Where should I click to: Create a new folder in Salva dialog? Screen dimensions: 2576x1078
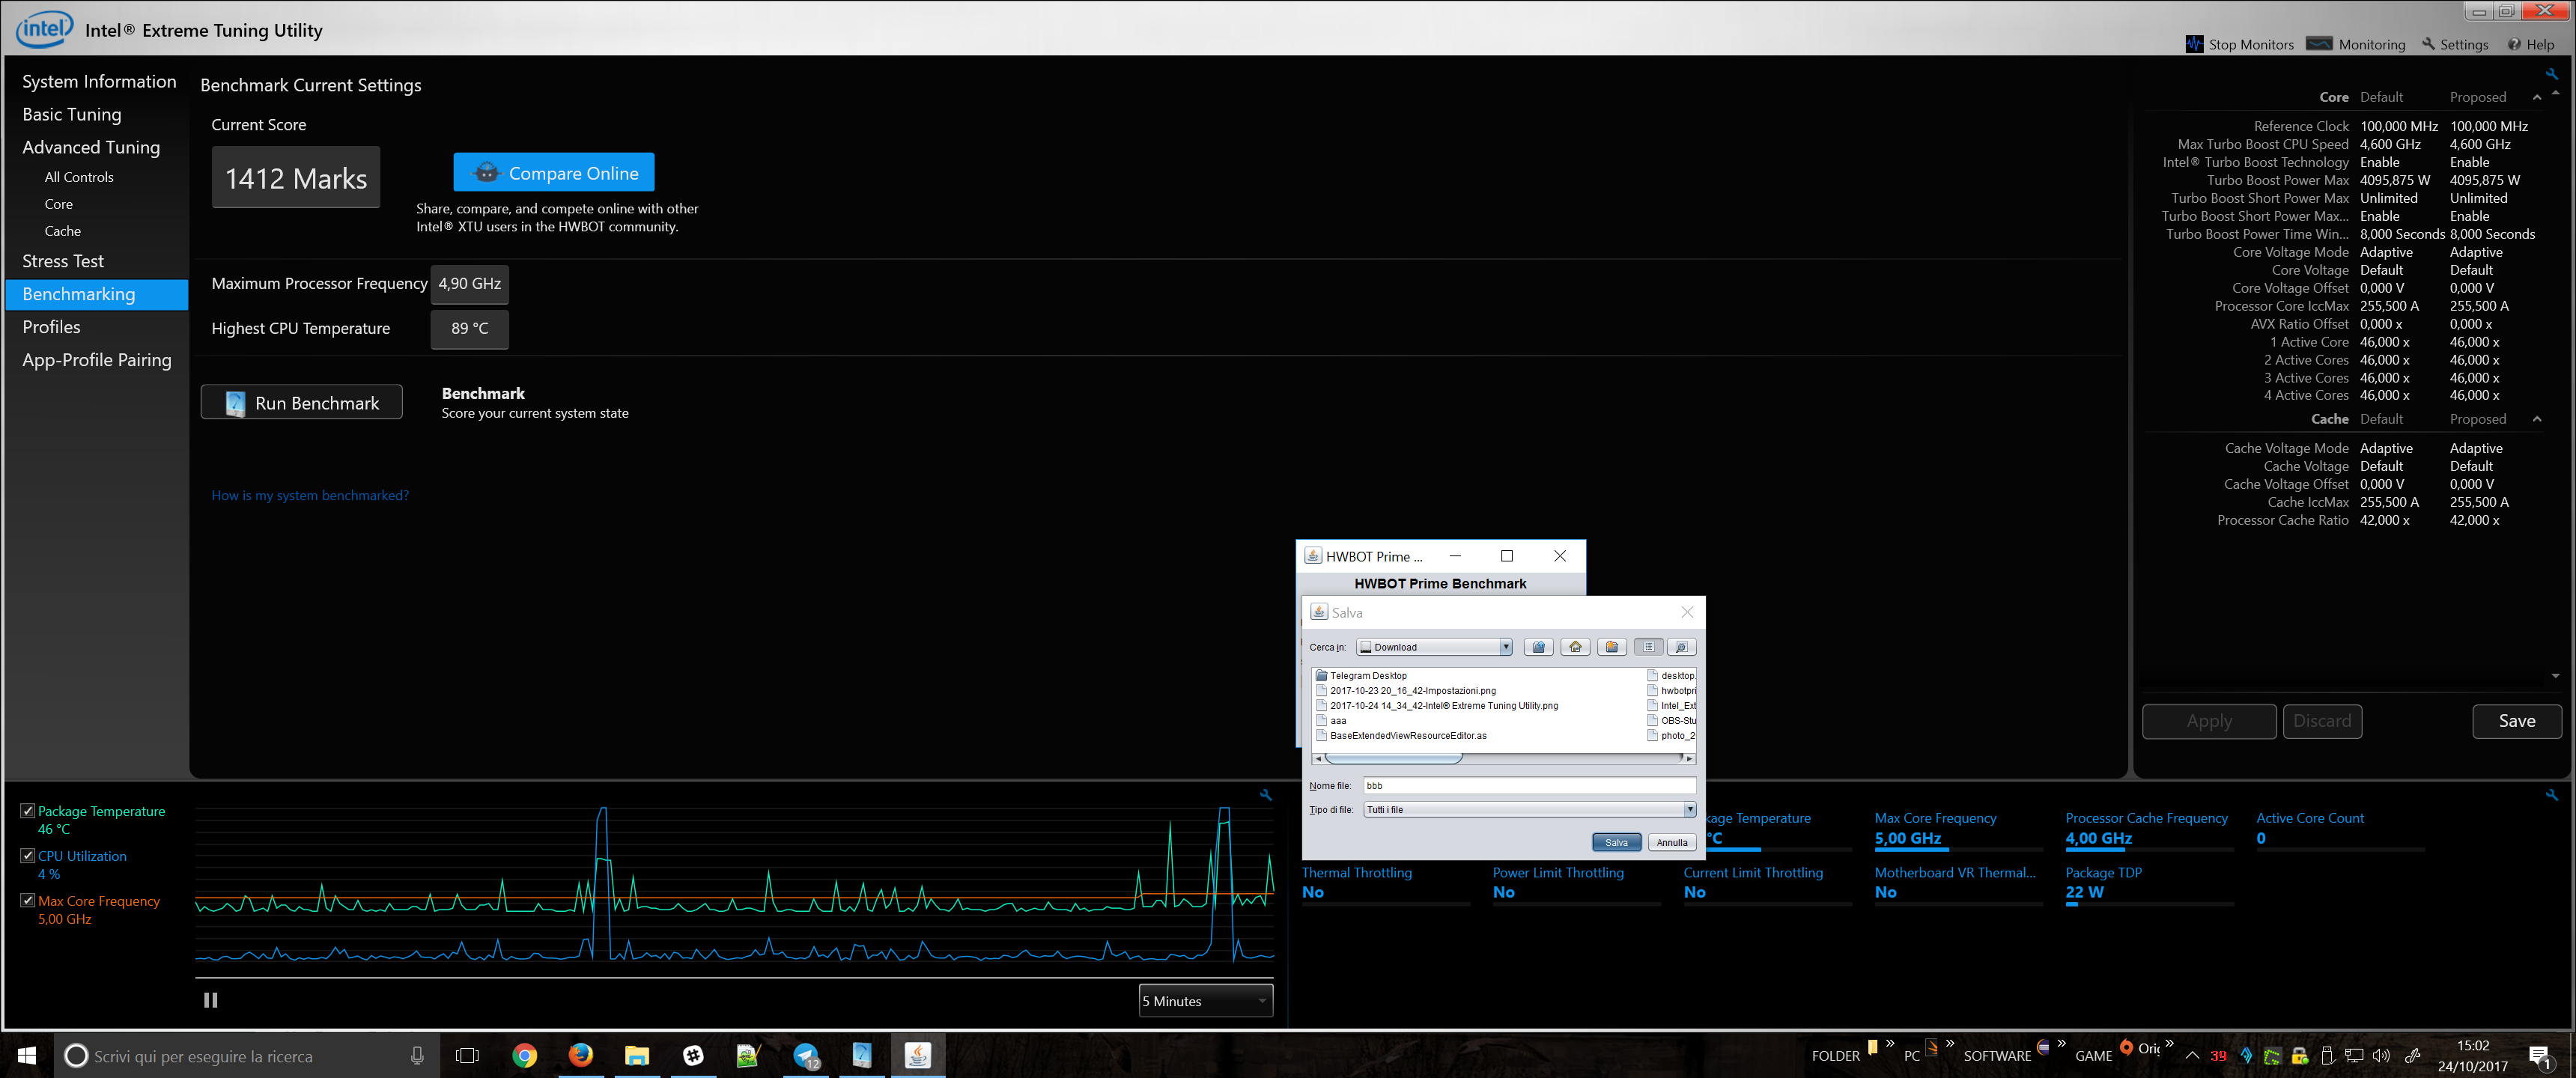1611,647
